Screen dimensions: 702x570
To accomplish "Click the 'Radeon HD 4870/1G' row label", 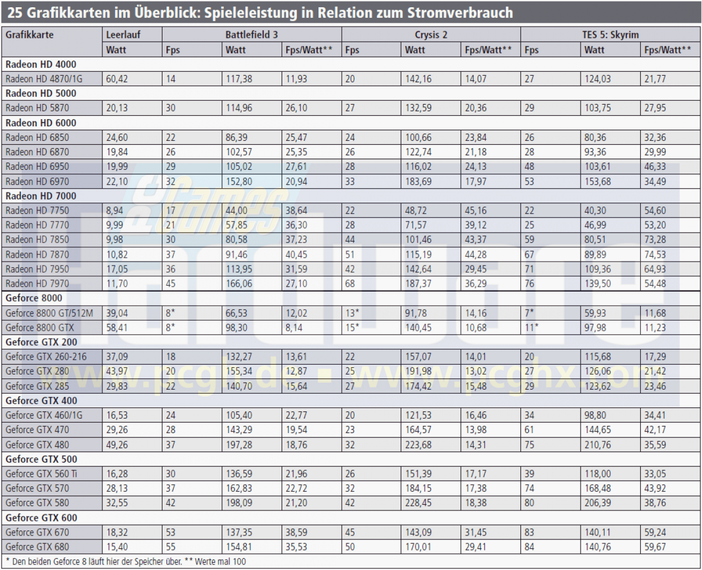I will pyautogui.click(x=44, y=78).
